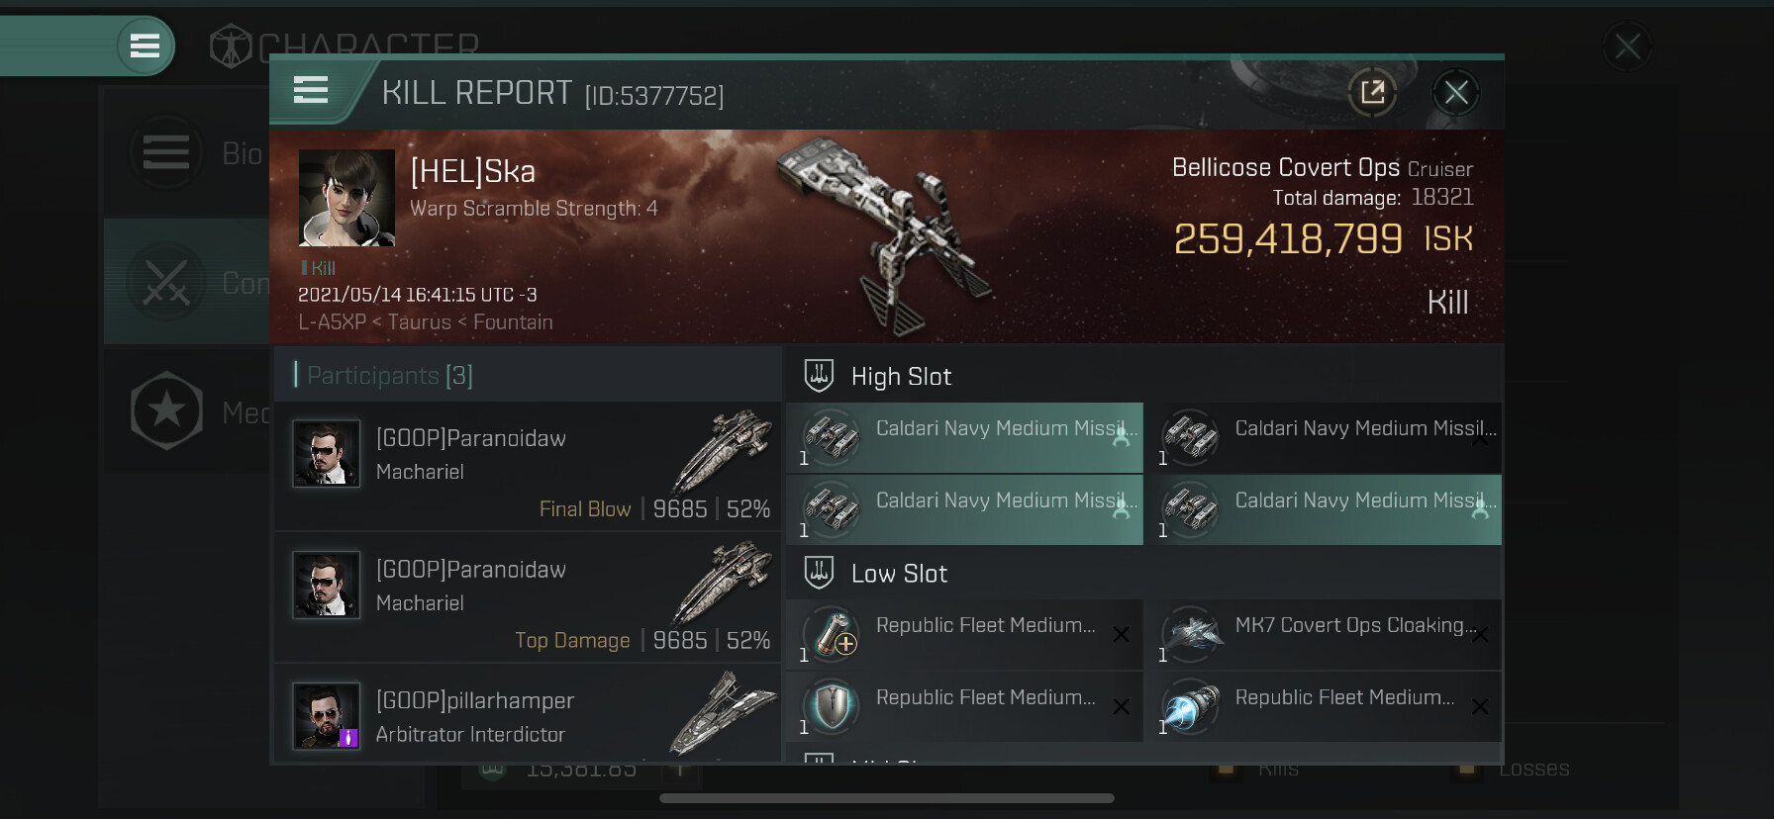Click the High Slot section icon

pyautogui.click(x=819, y=376)
